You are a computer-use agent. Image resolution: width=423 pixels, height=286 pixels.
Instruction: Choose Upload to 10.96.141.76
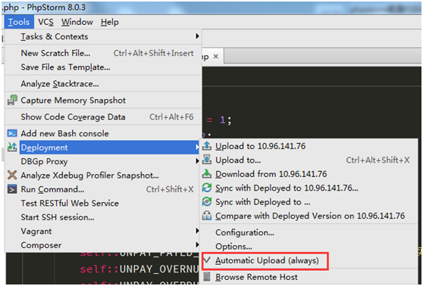pos(309,146)
